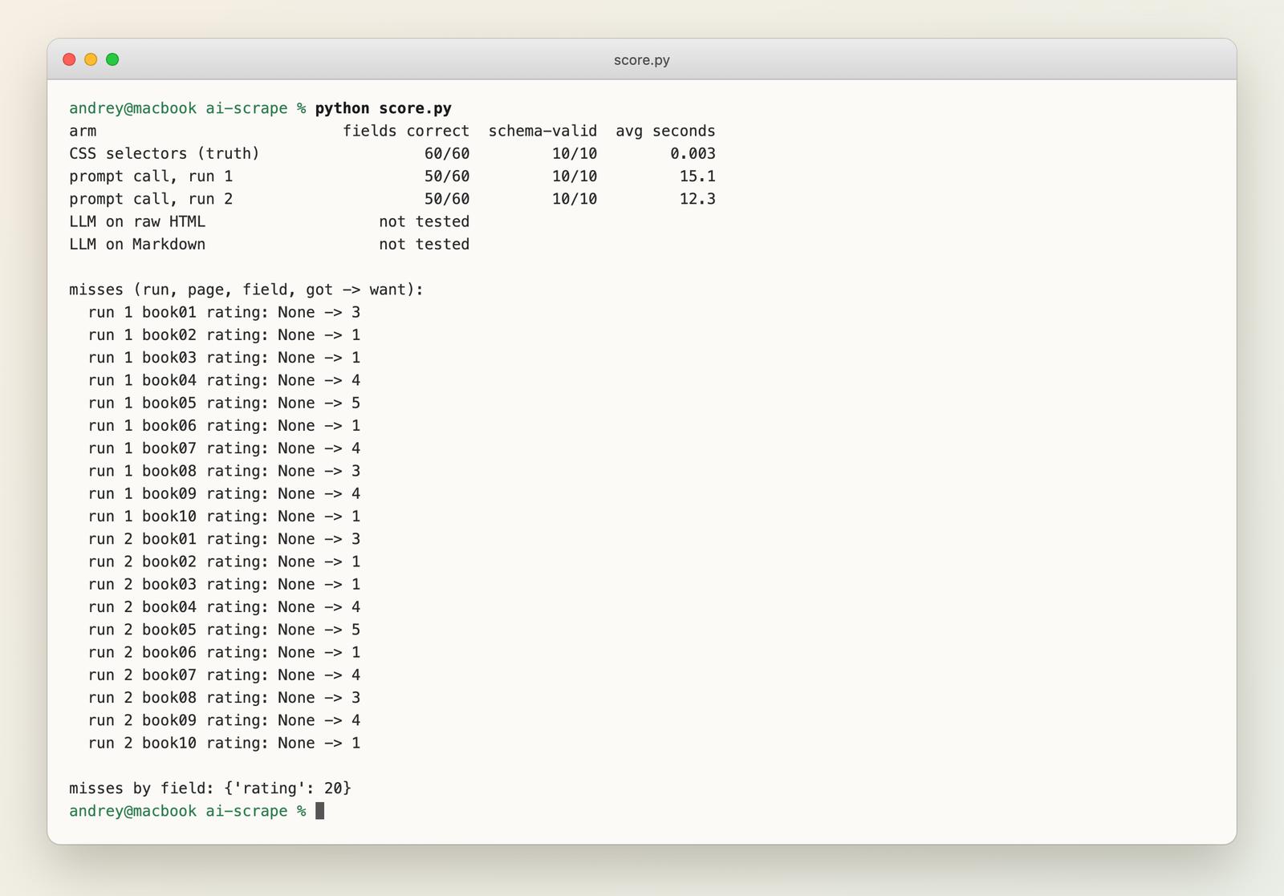Image resolution: width=1284 pixels, height=896 pixels.
Task: Click the first 'andrey@macbook ai-scrape %' prompt
Action: click(187, 108)
